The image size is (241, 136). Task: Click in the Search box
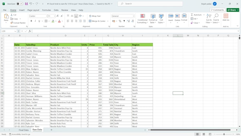click(150, 4)
